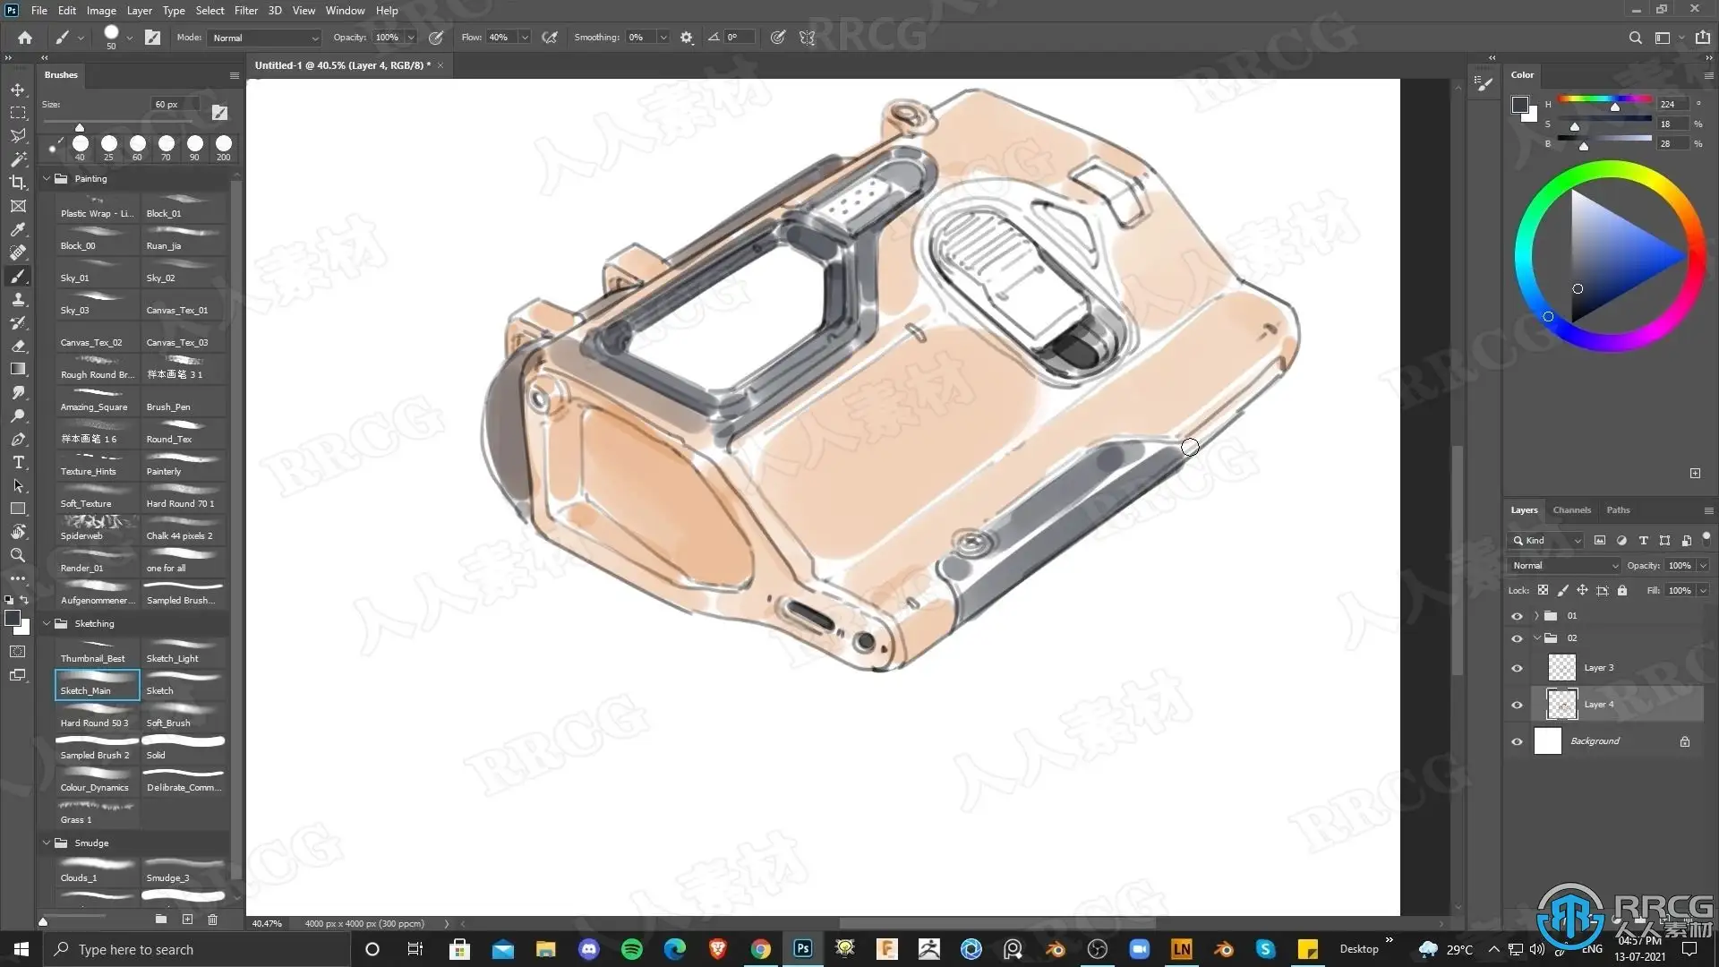Select the Crop tool

point(18,183)
